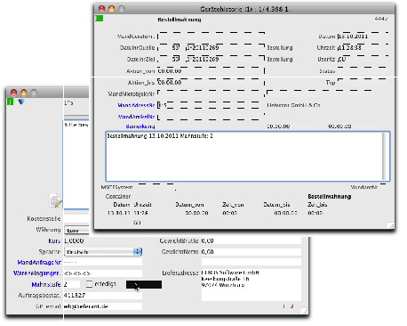Screen dimensions: 407x326
Task: Go to page 2 in the back window
Action: 291,306
